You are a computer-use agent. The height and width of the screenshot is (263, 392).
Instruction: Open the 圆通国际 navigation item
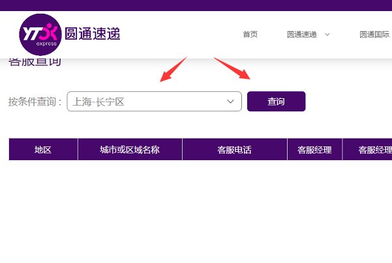click(374, 35)
